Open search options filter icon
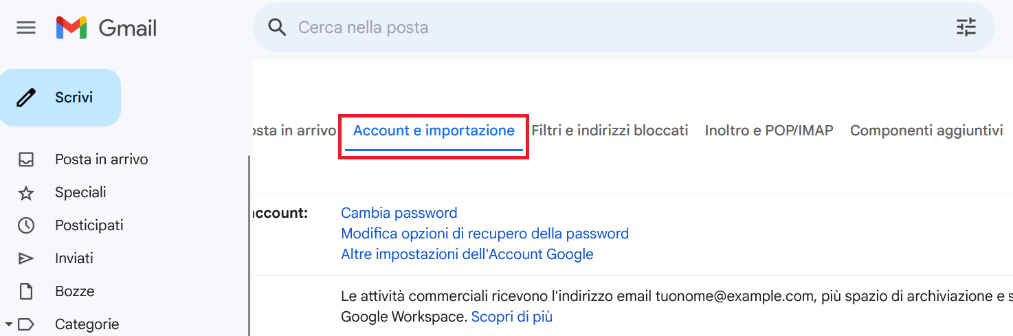 point(966,27)
